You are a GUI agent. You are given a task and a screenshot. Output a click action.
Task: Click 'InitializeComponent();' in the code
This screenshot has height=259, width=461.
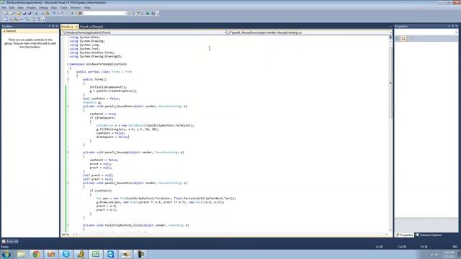[x=108, y=87]
